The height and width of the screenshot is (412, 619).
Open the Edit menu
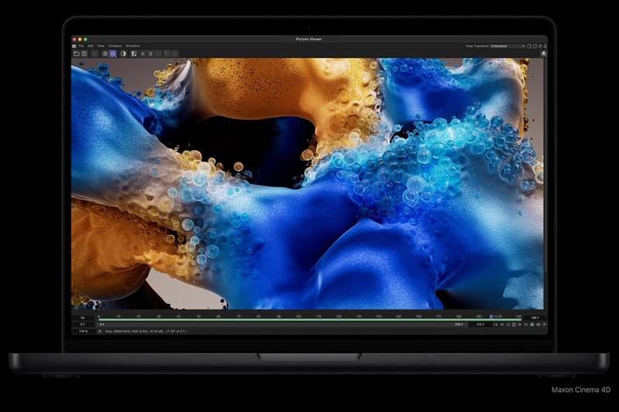[91, 46]
